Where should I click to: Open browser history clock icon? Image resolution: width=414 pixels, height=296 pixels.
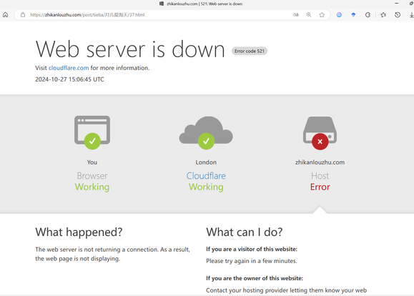(x=398, y=15)
